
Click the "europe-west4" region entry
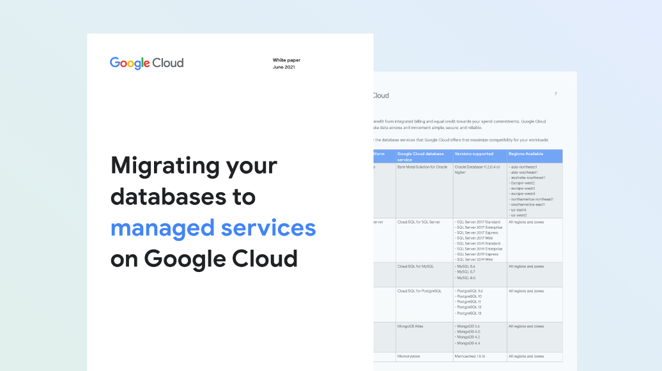pyautogui.click(x=522, y=193)
